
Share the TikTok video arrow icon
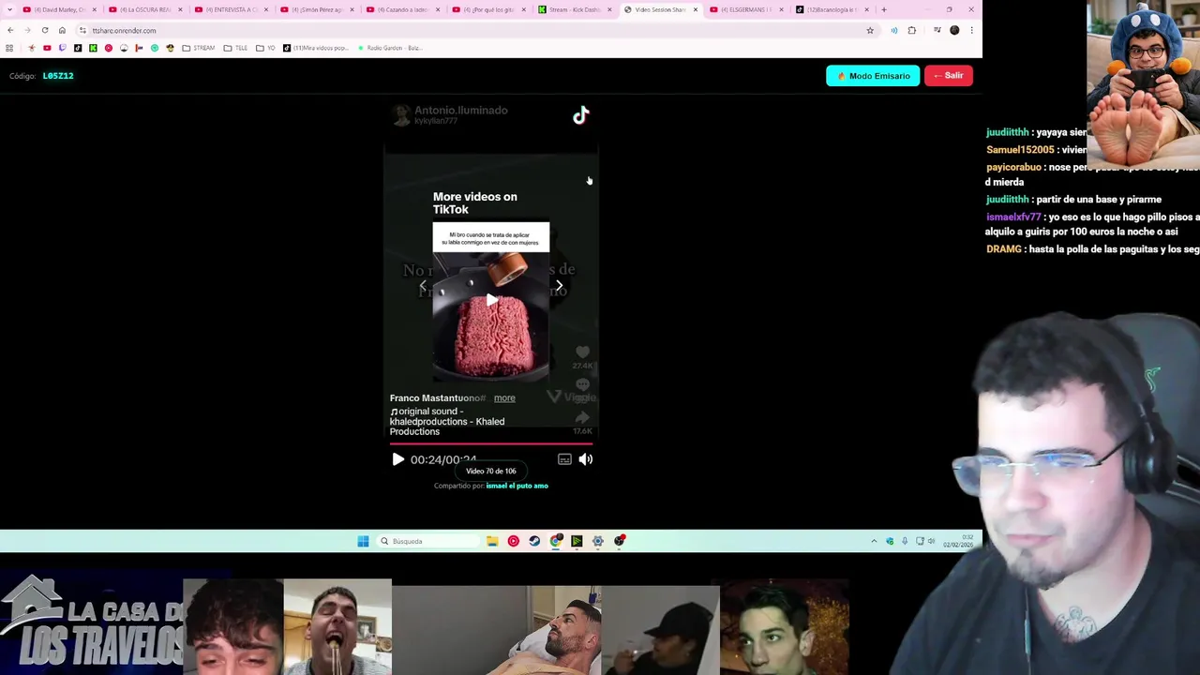582,417
